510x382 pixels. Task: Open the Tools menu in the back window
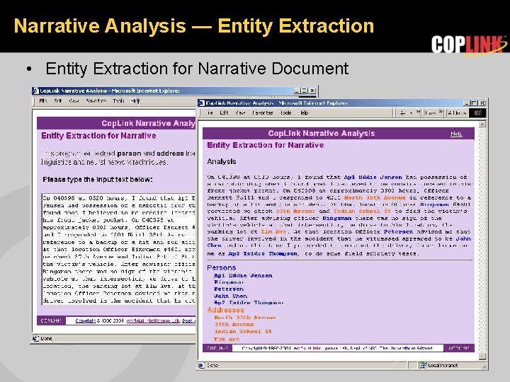point(119,101)
